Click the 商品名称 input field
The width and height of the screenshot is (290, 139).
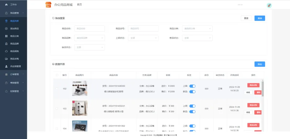click(x=89, y=28)
